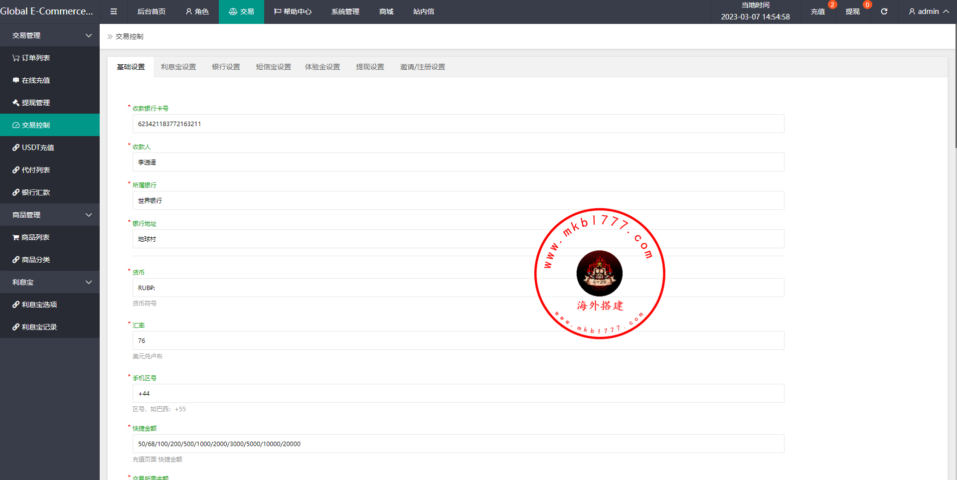Image resolution: width=957 pixels, height=480 pixels.
Task: Click the 快捷金额 input field
Action: (x=458, y=444)
